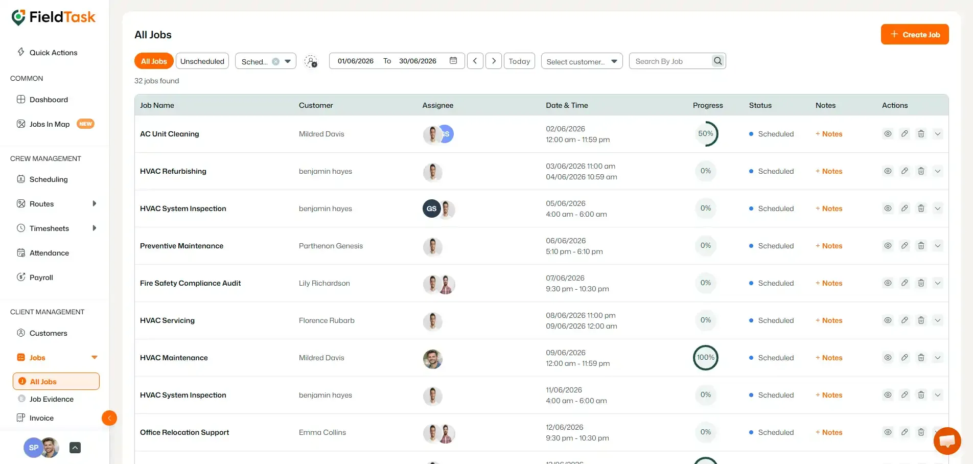Delete the HVAC Servicing job
Screen dimensions: 973x464
click(921, 320)
